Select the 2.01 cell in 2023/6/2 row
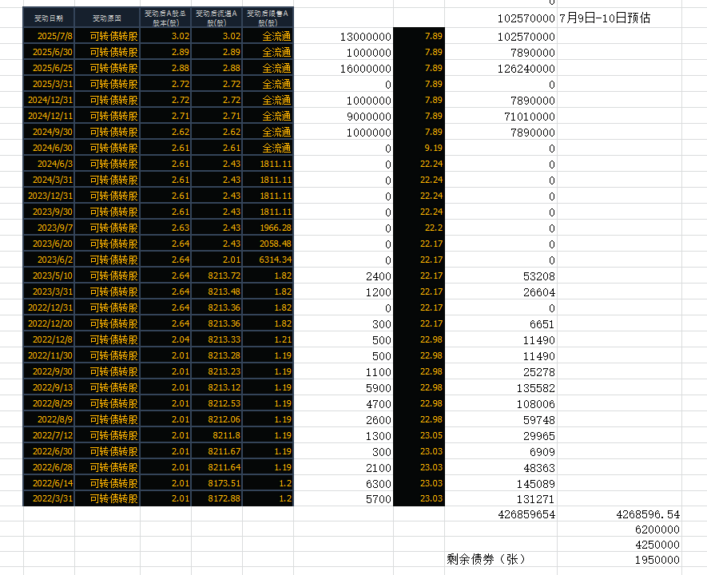 [216, 260]
